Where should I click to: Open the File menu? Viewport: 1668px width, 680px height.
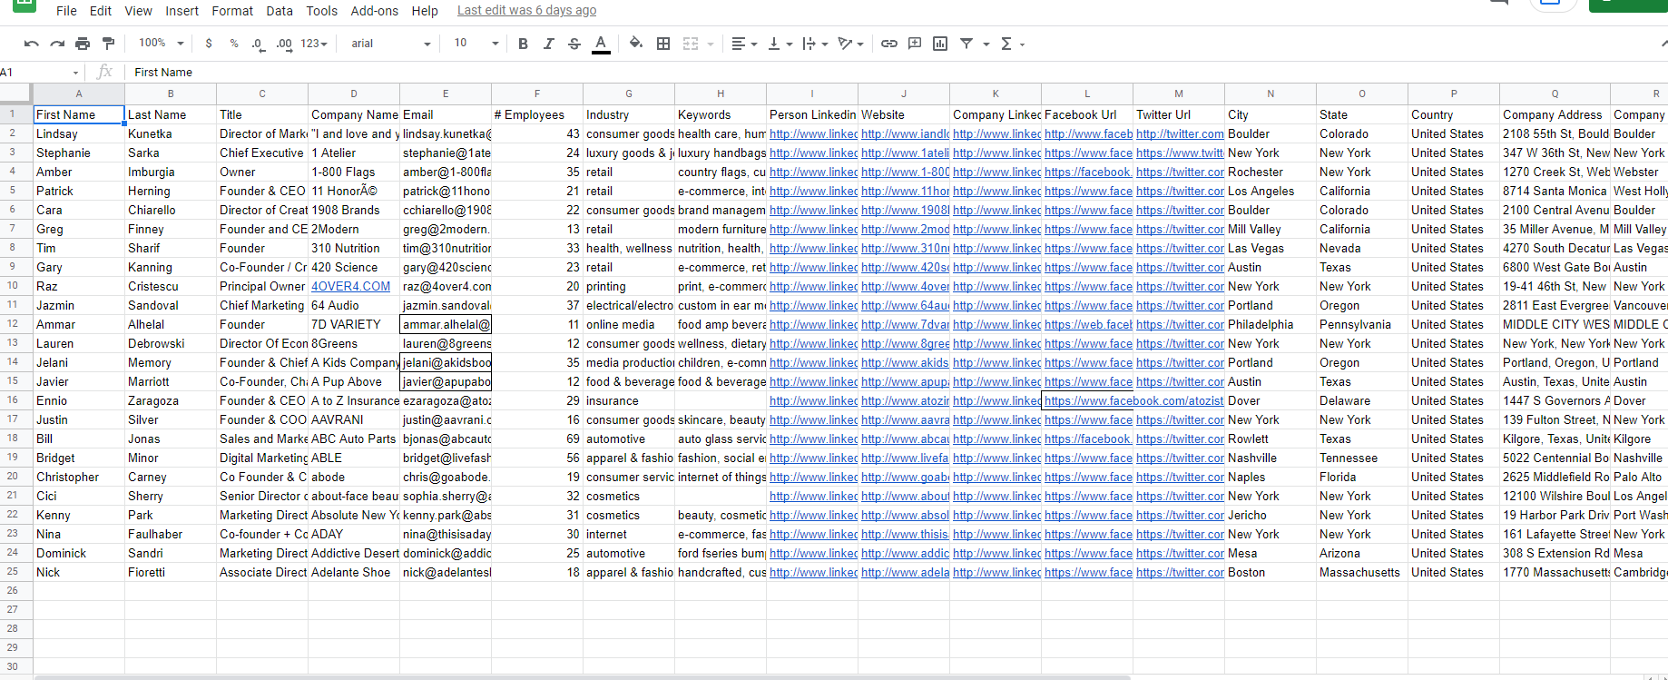coord(66,11)
